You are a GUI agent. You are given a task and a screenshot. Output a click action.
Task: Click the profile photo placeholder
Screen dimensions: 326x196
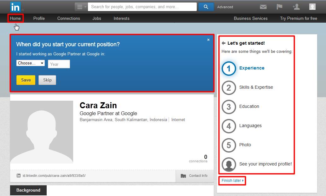coord(42,132)
